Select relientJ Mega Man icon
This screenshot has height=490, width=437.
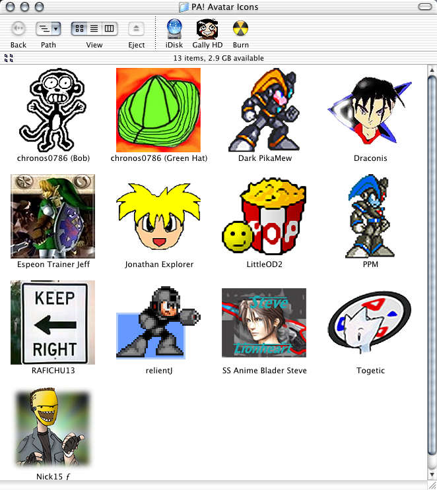pyautogui.click(x=158, y=322)
